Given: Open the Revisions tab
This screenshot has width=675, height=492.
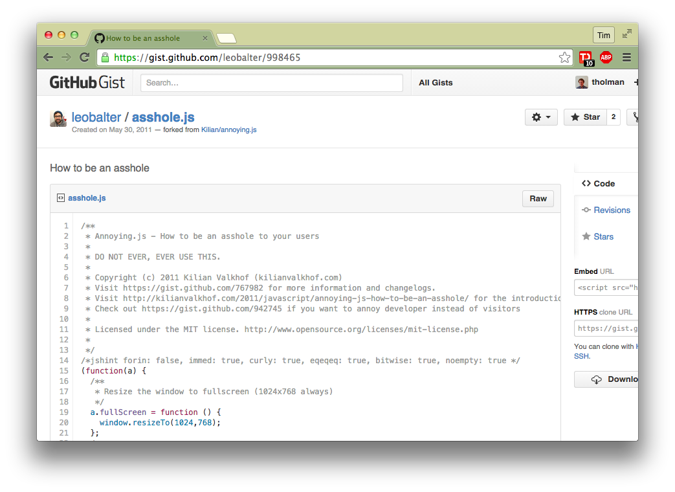Looking at the screenshot, I should 606,210.
